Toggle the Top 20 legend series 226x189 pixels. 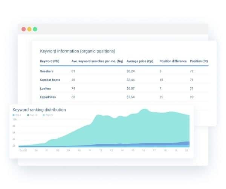(48, 115)
